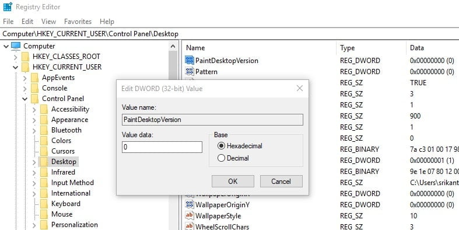This screenshot has height=230, width=459.
Task: Click the Desktop folder icon
Action: (x=44, y=162)
